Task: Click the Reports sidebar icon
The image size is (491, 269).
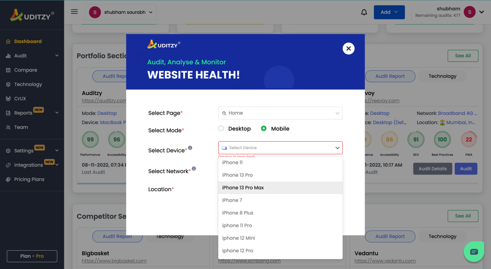Action: 8,113
